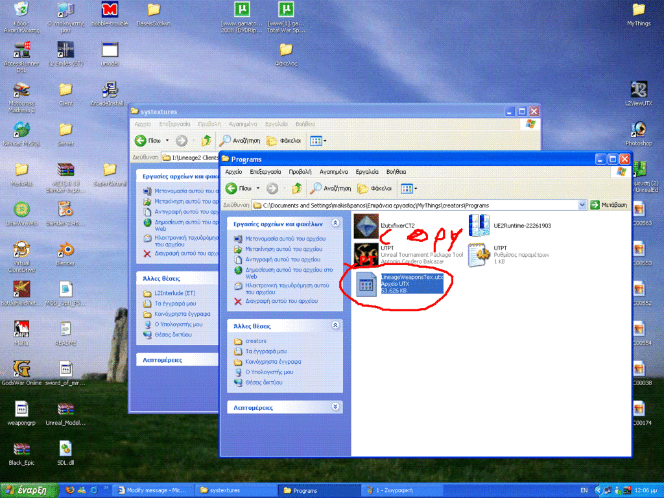Expand the address bar dropdown in Programs window
The width and height of the screenshot is (664, 498).
pyautogui.click(x=582, y=205)
